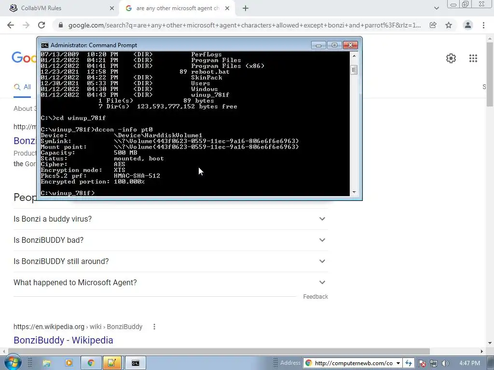This screenshot has width=494, height=370.
Task: Switch to the 'are any other microsoft agent' tab
Action: 177,8
